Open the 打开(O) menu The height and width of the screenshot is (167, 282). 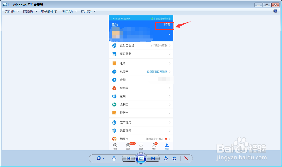[86, 12]
